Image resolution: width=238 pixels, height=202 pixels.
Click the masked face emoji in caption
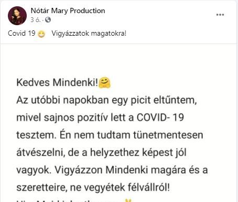41,34
